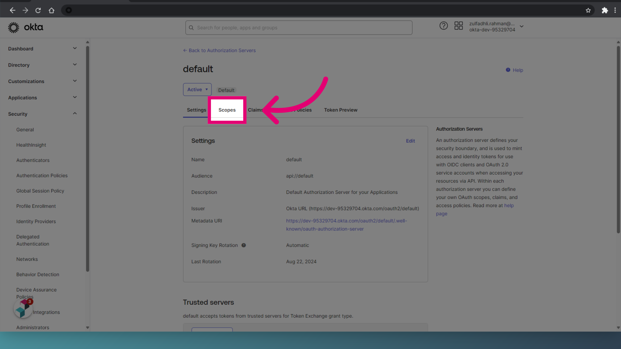Expand the Customizations sidebar section
The image size is (621, 349).
pyautogui.click(x=43, y=81)
